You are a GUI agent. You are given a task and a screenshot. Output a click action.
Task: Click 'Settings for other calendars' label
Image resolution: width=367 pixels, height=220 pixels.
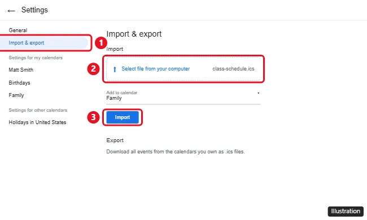(38, 110)
